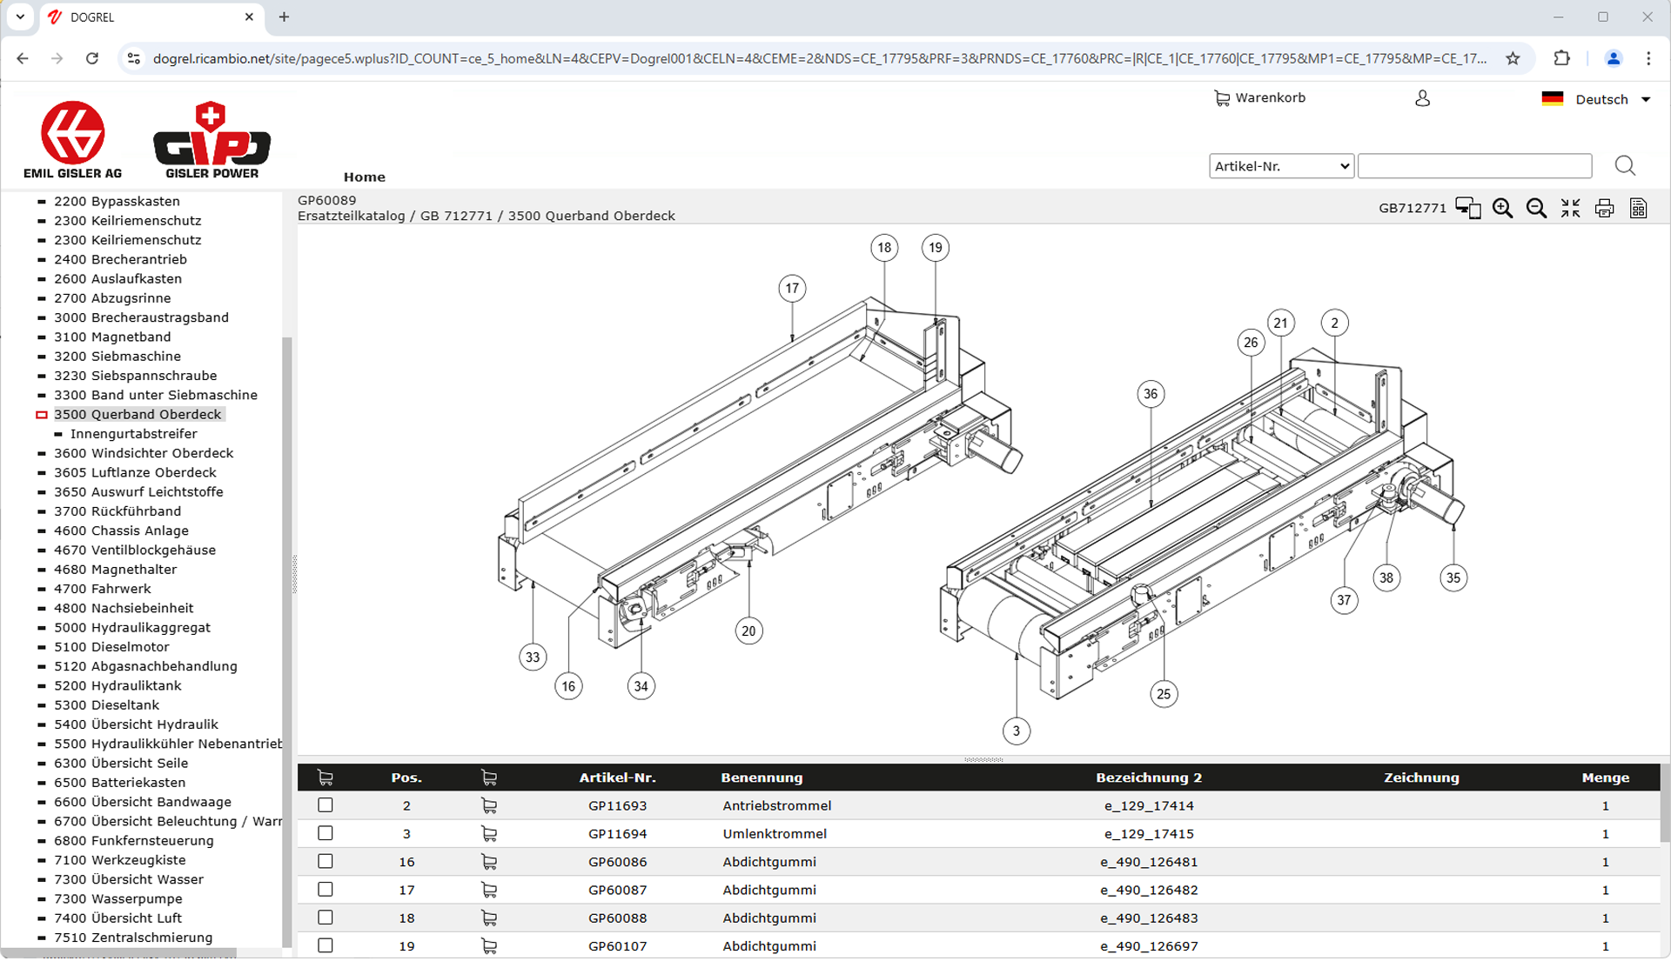Fit the drawing to view icon
This screenshot has width=1671, height=961.
coord(1570,209)
